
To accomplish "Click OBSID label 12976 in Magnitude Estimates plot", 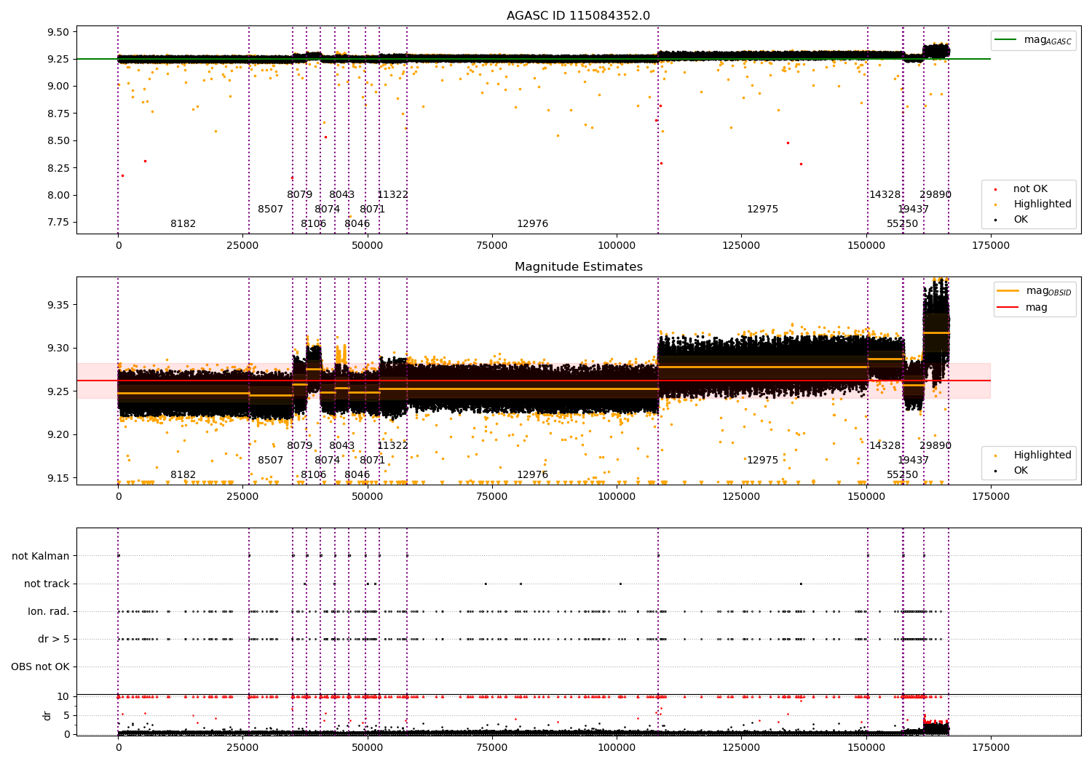I will 533,475.
